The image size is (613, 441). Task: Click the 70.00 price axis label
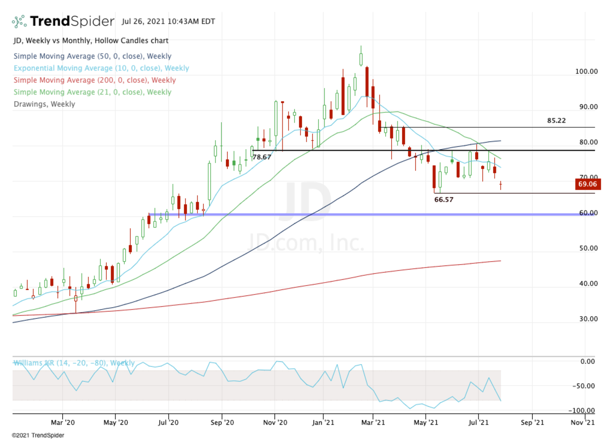coord(587,177)
